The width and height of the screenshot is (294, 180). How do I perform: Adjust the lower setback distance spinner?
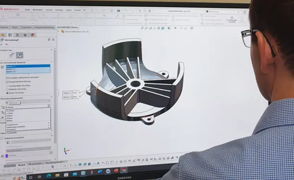(51, 153)
